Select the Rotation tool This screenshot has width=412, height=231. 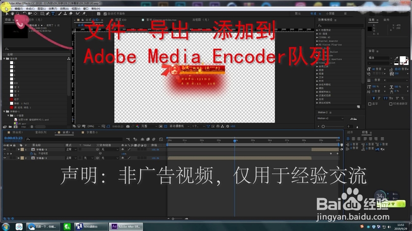click(24, 14)
